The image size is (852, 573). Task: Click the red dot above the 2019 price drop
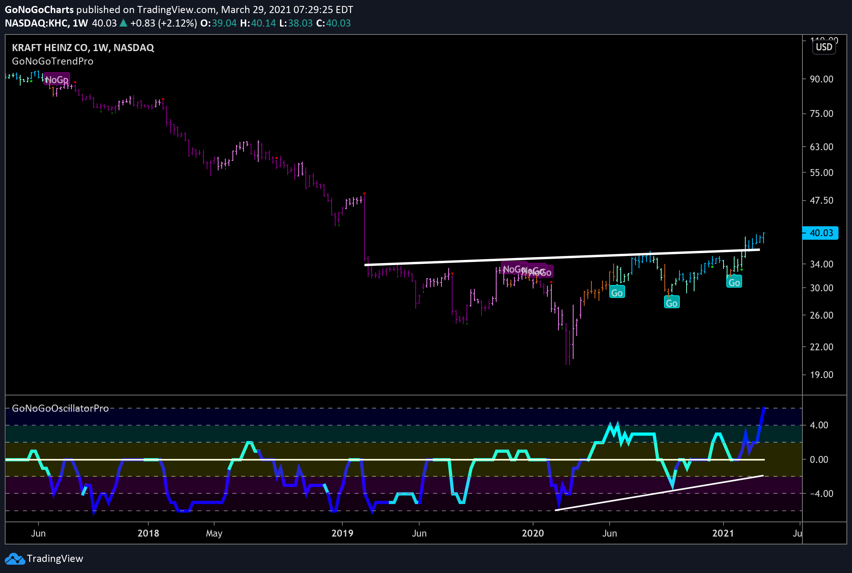[x=365, y=194]
